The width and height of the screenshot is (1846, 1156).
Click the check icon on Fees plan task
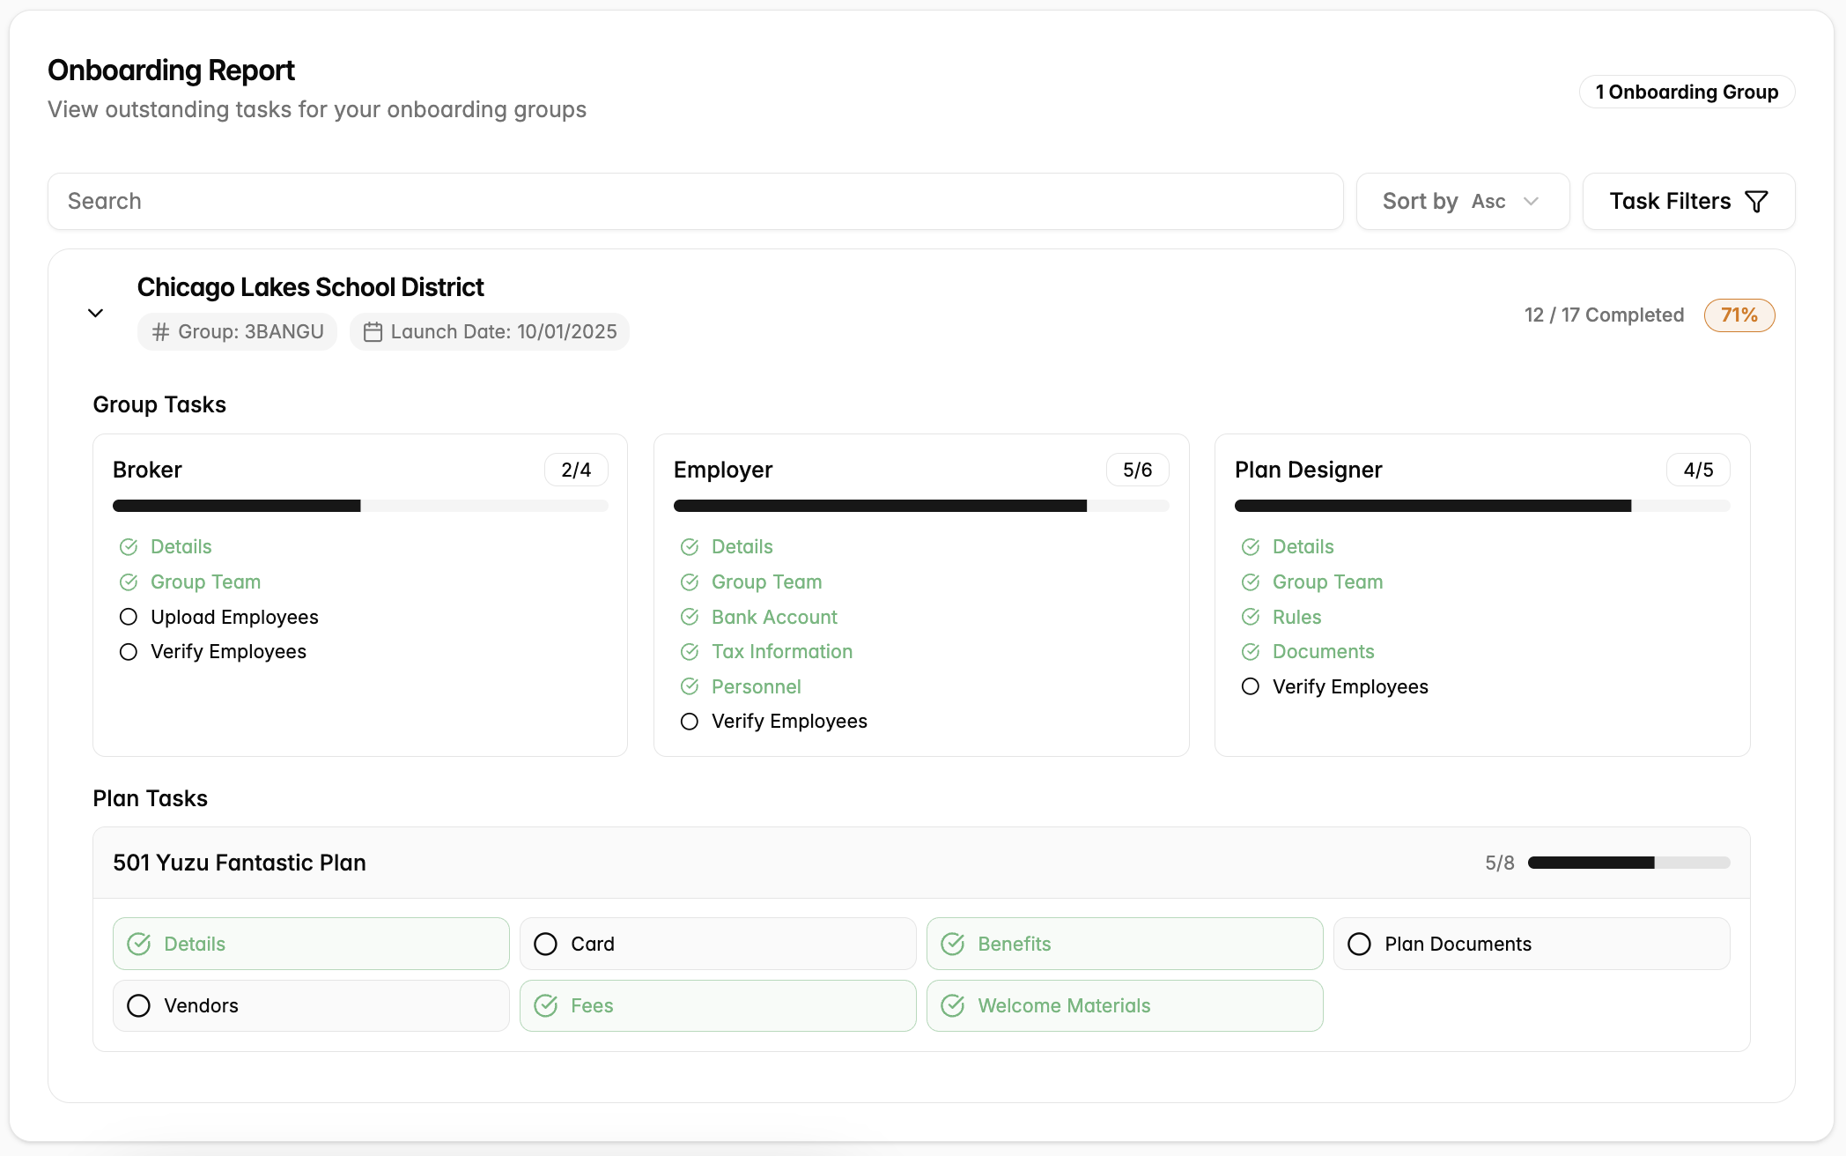tap(546, 1005)
